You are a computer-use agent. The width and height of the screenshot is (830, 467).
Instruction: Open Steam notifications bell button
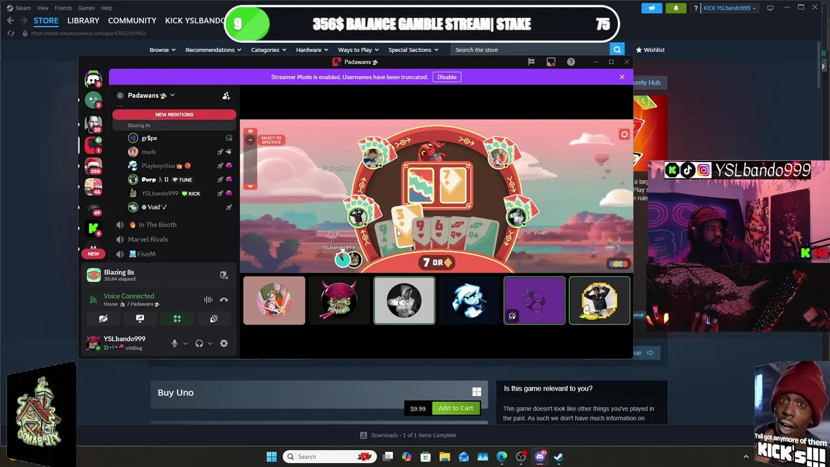click(676, 8)
